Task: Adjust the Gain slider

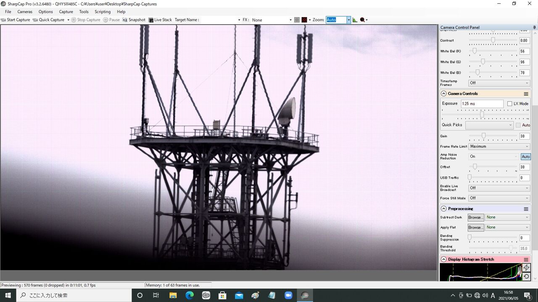Action: (493, 136)
